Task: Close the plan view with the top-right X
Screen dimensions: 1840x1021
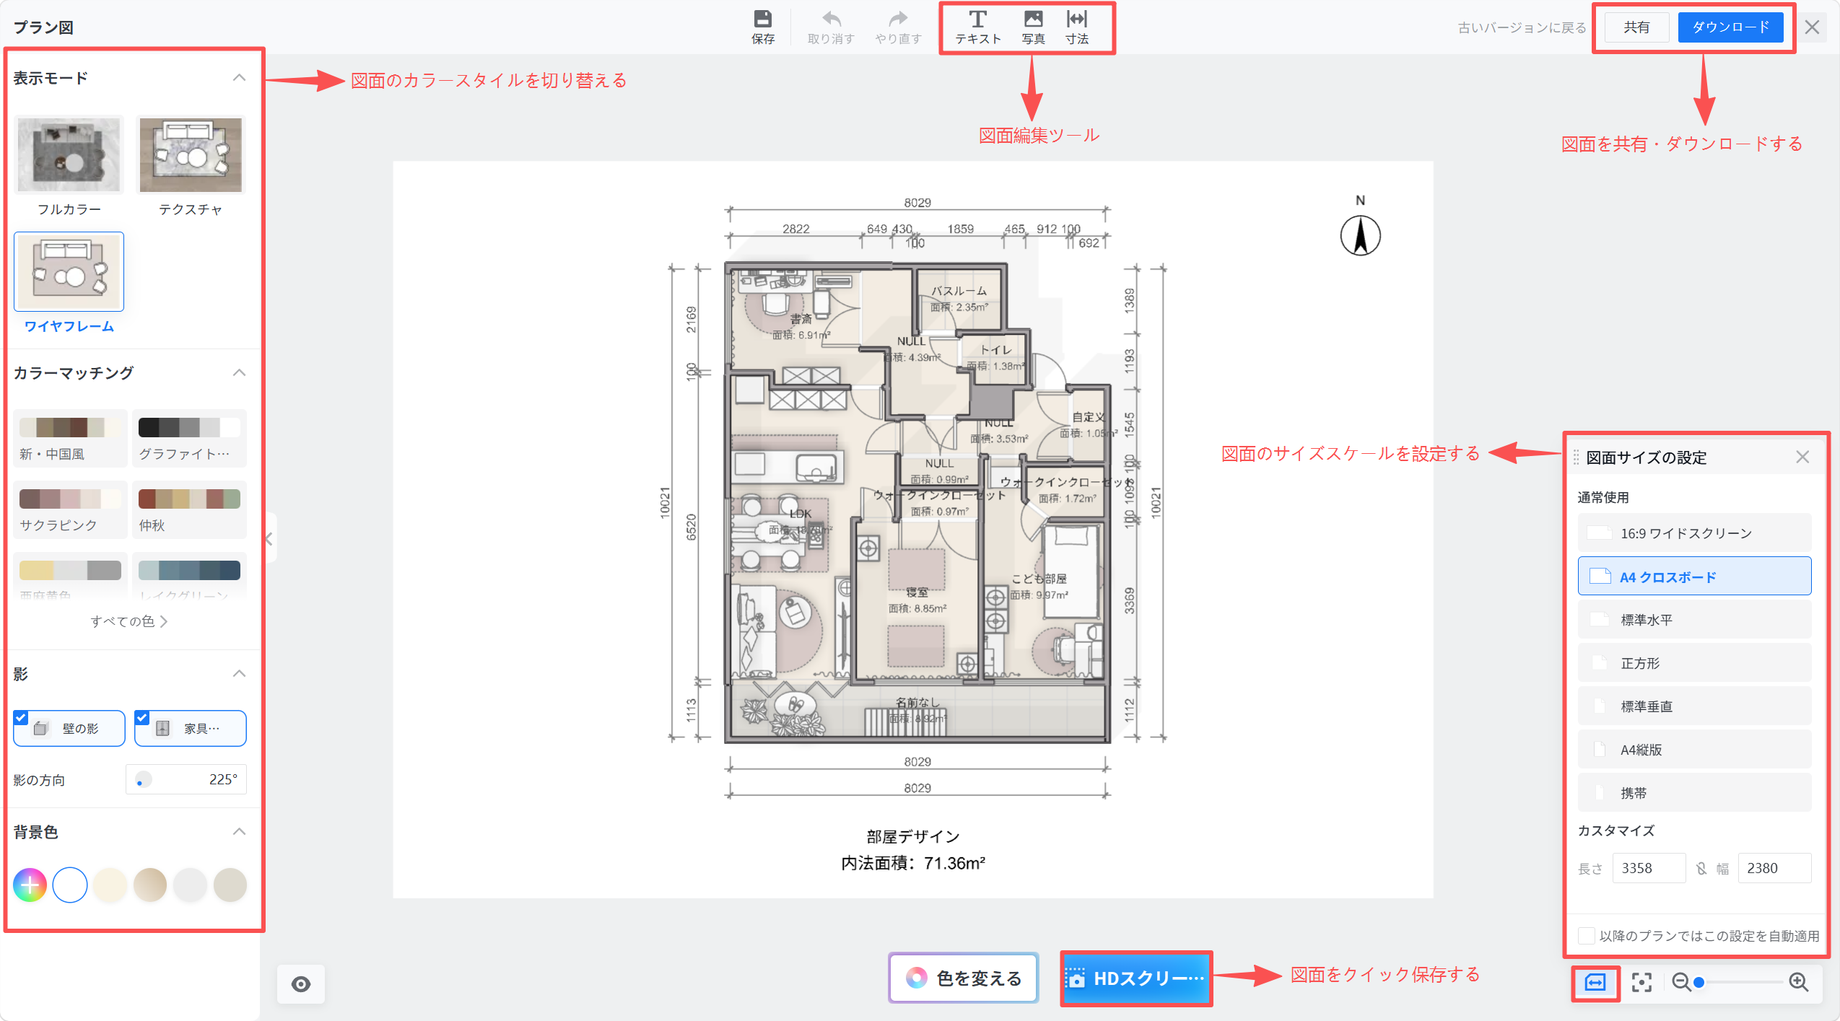Action: tap(1811, 27)
